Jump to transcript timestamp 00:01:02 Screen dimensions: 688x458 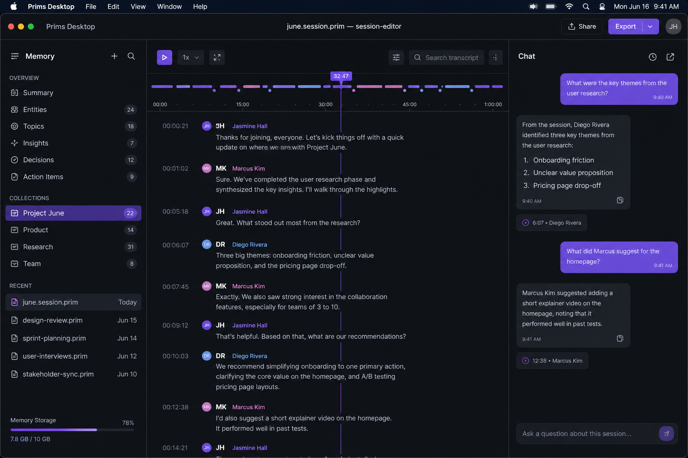[x=175, y=169]
